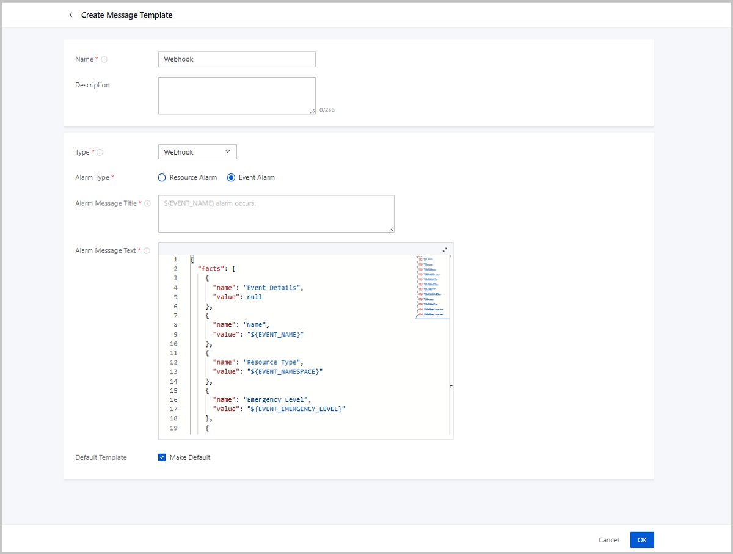Screen dimensions: 733x554
Task: Click "${EVENT_NAMESPACE}" value on line 13
Action: click(x=284, y=371)
